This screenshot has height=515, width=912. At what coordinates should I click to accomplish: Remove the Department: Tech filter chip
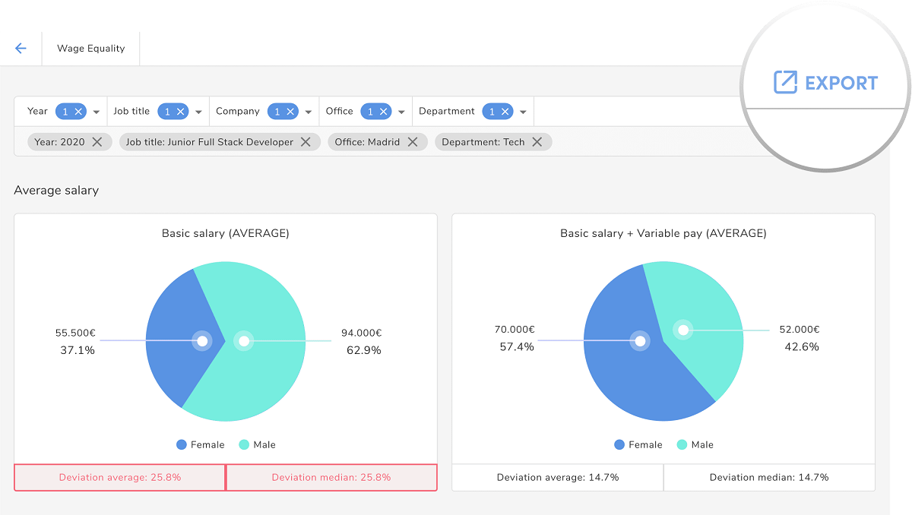tap(537, 142)
